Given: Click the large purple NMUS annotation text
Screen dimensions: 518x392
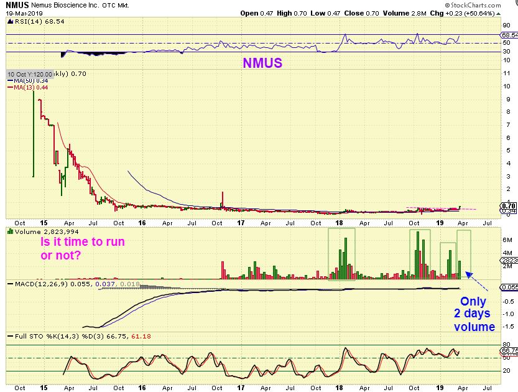Looking at the screenshot, I should tap(262, 63).
